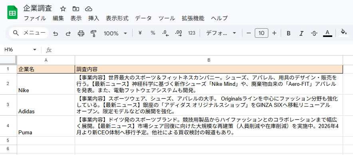Select column B header
Image resolution: width=353 pixels, height=155 pixels.
tap(209, 60)
